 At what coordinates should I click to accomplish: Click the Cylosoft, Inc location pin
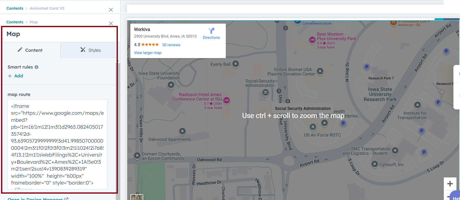(375, 164)
